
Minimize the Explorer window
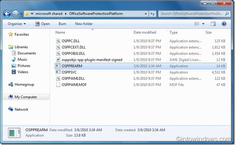point(205,3)
